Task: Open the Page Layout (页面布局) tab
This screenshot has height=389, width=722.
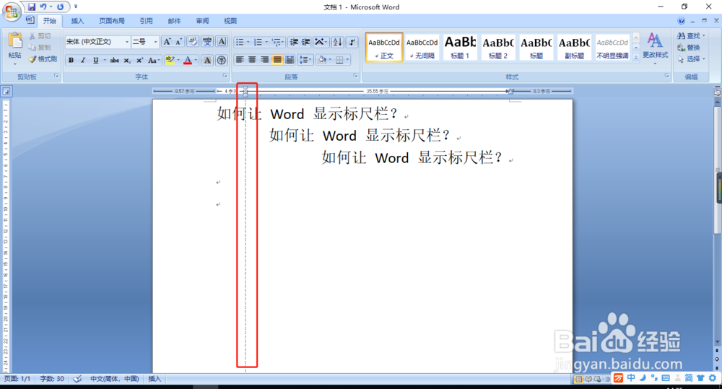Action: (112, 21)
